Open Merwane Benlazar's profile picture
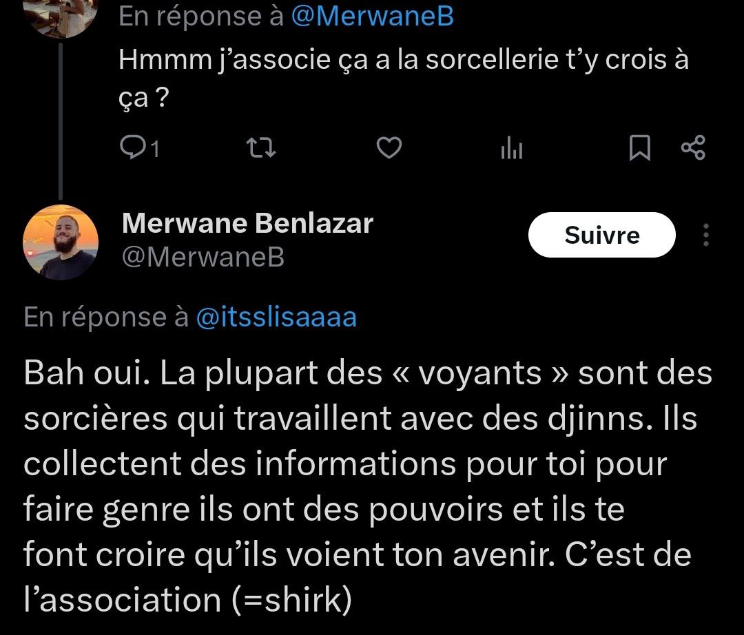The height and width of the screenshot is (635, 744). click(x=61, y=242)
